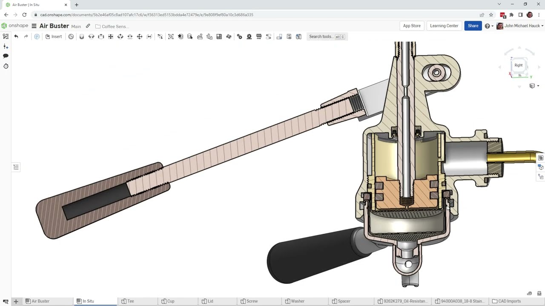Open the Chrome tab search chevron

point(499,4)
